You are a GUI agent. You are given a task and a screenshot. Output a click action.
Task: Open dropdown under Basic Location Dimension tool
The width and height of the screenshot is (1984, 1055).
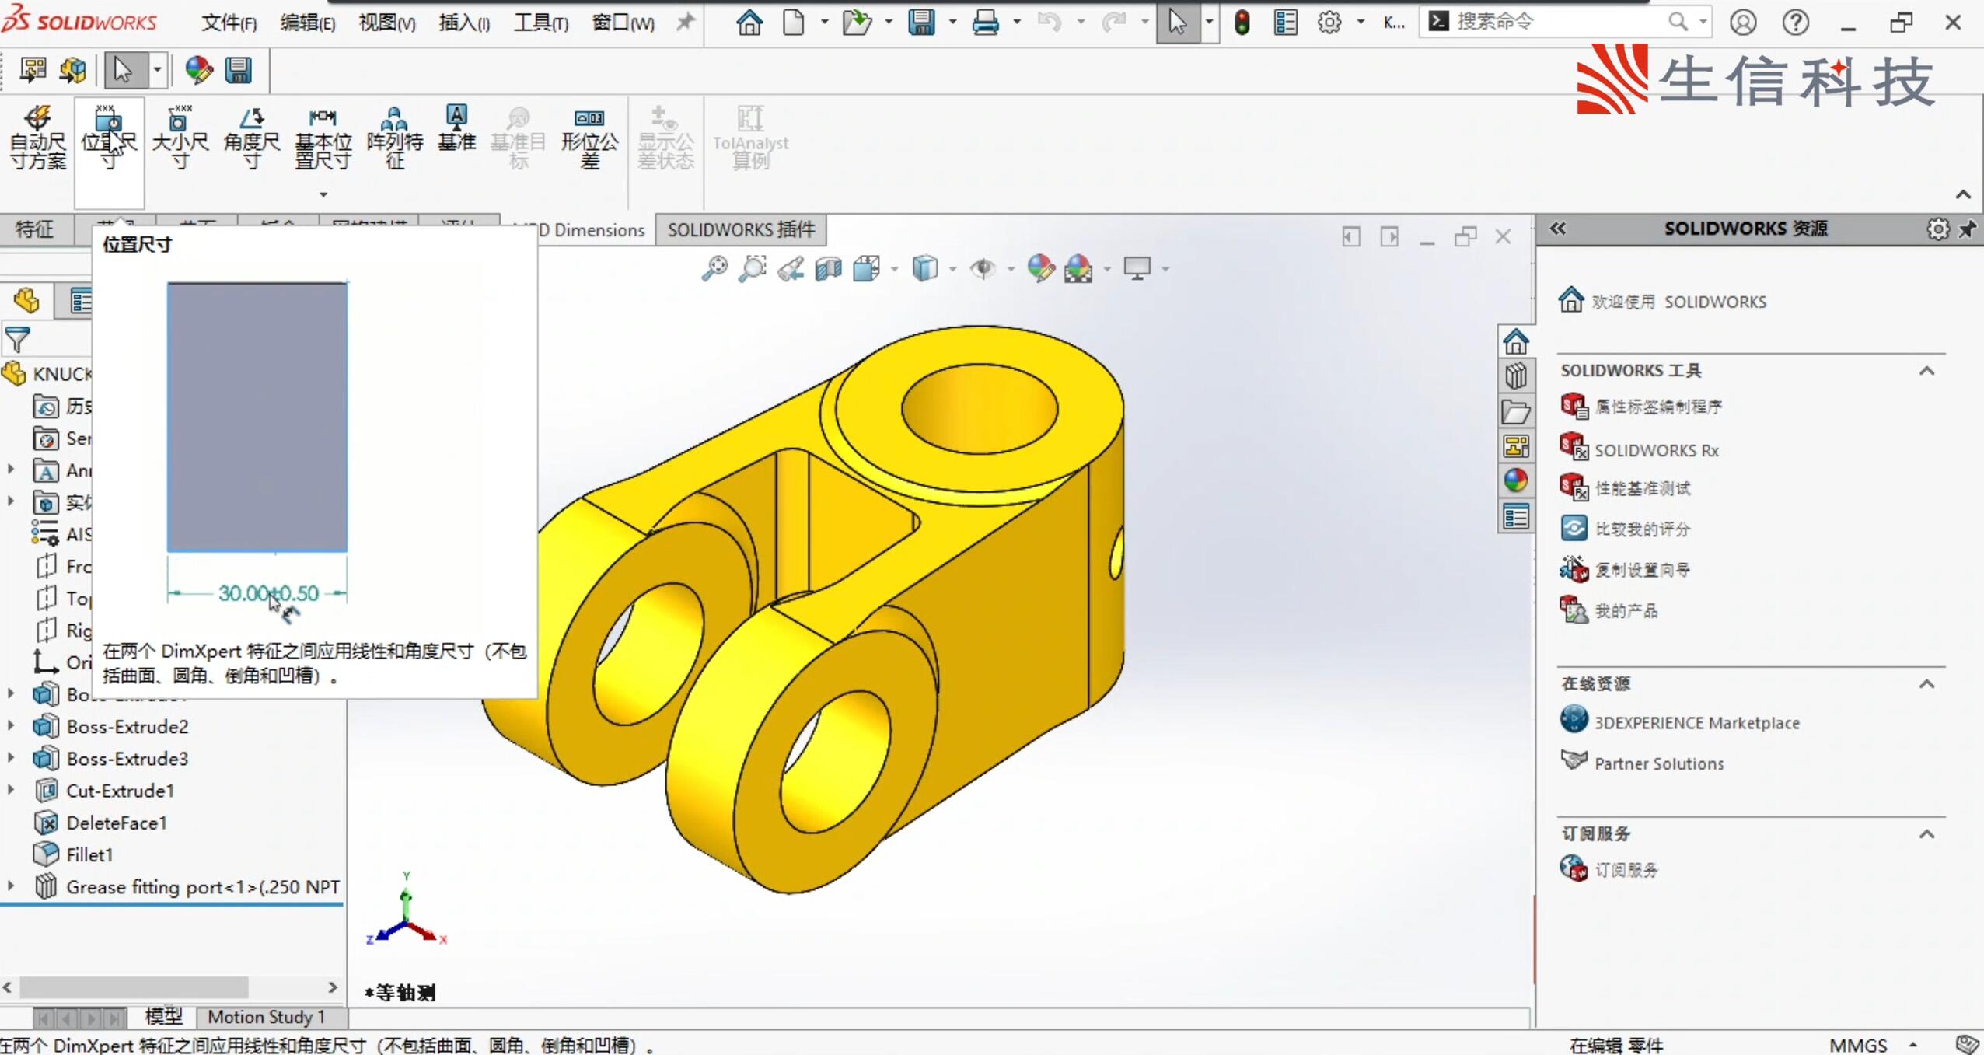point(323,194)
